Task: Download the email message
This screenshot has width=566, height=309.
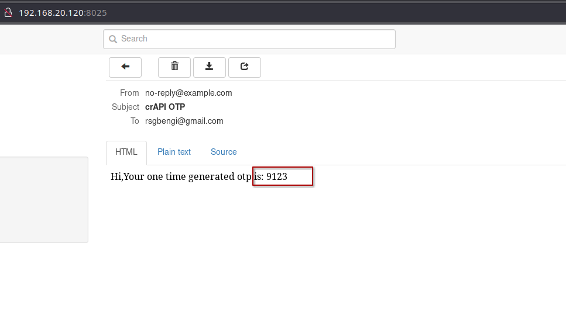Action: coord(209,67)
